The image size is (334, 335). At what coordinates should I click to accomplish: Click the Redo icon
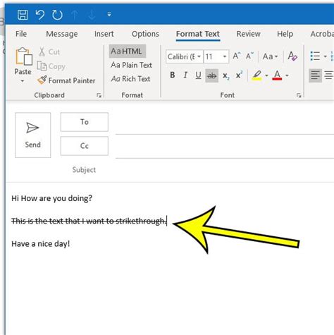pyautogui.click(x=57, y=15)
